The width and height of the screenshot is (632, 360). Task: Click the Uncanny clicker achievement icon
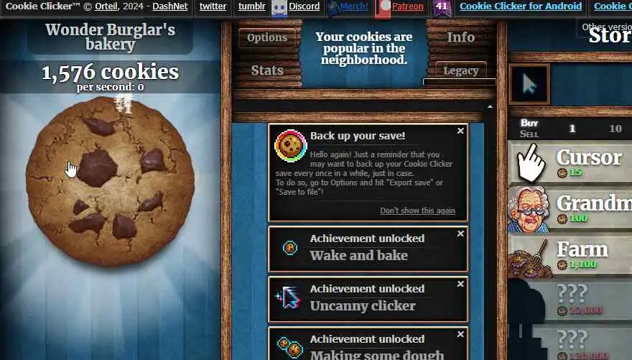coord(289,297)
